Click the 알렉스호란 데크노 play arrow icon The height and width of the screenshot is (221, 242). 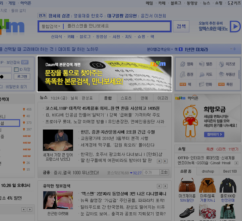pyautogui.click(x=234, y=26)
